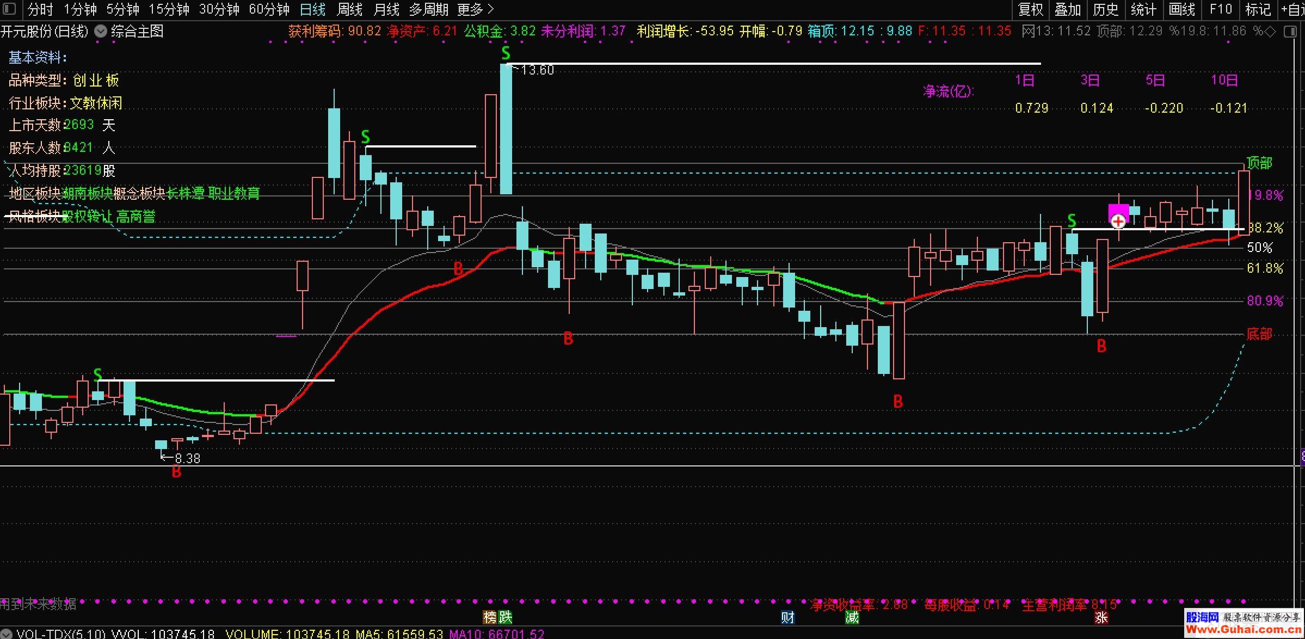Select the 1分钟 period tab
Viewport: 1305px width, 639px height.
(x=80, y=9)
